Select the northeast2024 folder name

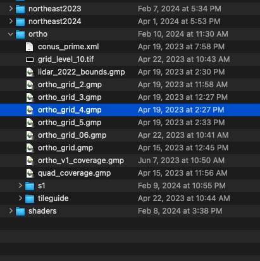[55, 21]
